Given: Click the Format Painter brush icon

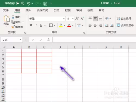Looking at the screenshot, I should (13, 27).
